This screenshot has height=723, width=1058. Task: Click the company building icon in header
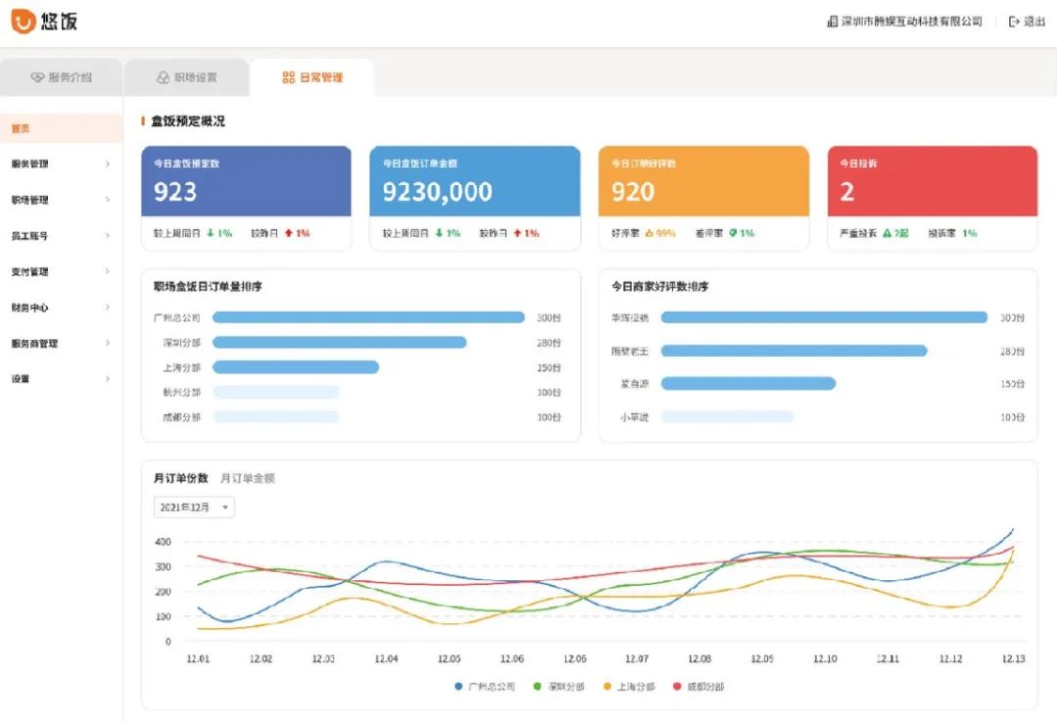(x=833, y=22)
